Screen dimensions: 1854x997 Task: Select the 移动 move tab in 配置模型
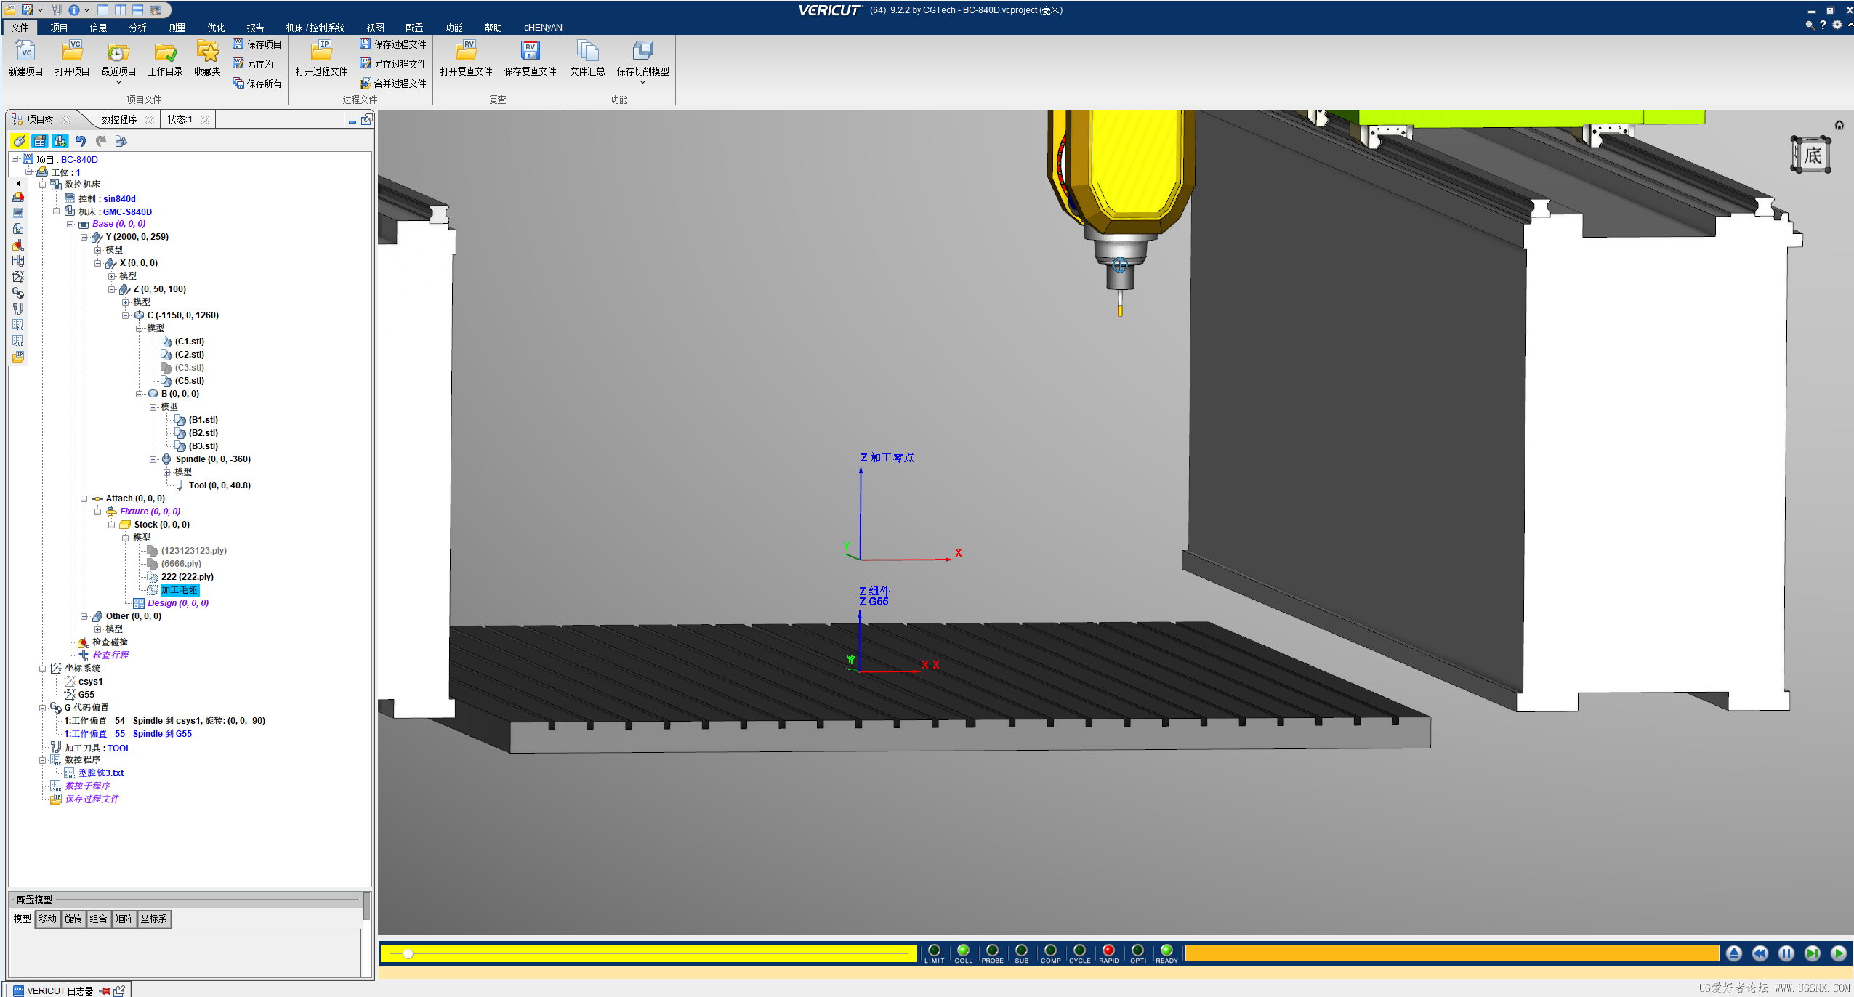coord(47,919)
